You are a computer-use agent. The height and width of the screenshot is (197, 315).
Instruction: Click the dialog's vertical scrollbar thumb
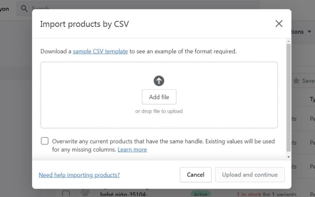tap(289, 97)
